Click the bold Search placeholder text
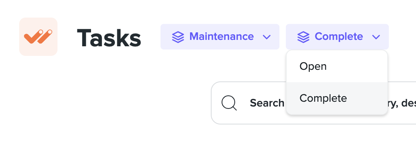The height and width of the screenshot is (154, 416). (267, 103)
